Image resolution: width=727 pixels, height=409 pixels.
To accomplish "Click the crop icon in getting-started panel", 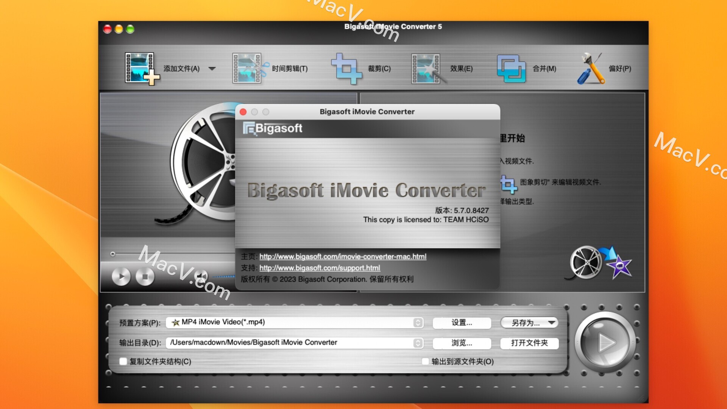I will (508, 184).
